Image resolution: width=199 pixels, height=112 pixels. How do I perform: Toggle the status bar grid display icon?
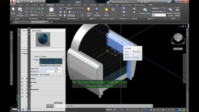[x=115, y=110]
